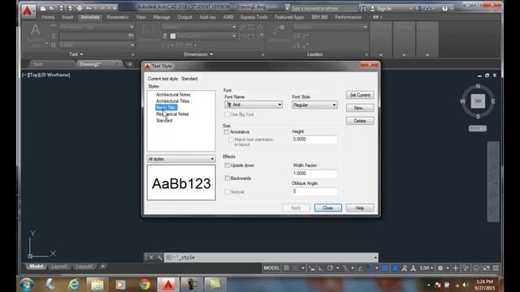Toggle the Use Big Font checkbox

(227, 114)
